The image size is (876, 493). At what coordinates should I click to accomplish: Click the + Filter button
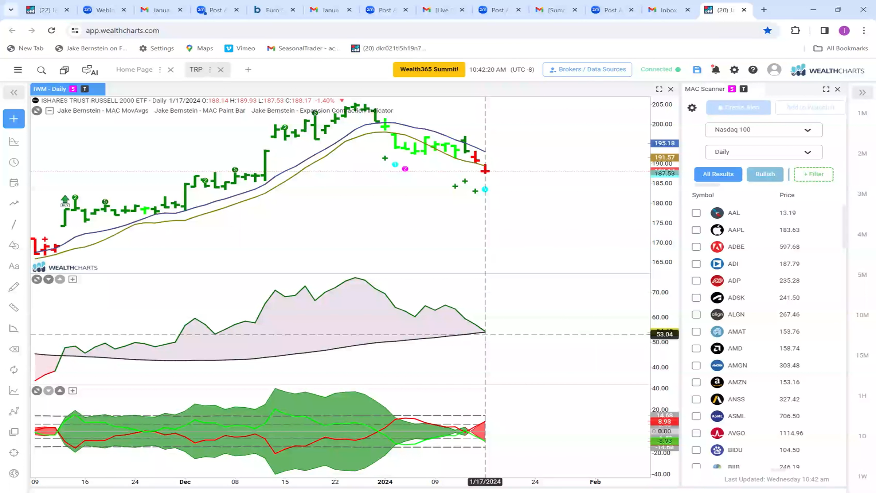[813, 174]
